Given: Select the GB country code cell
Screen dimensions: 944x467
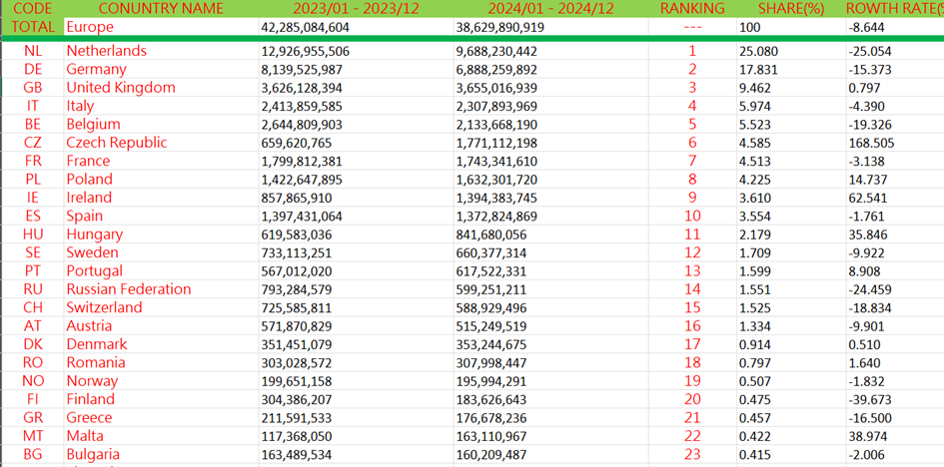Looking at the screenshot, I should tap(32, 88).
